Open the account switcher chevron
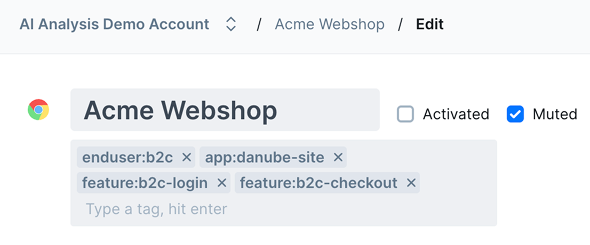 (x=230, y=25)
